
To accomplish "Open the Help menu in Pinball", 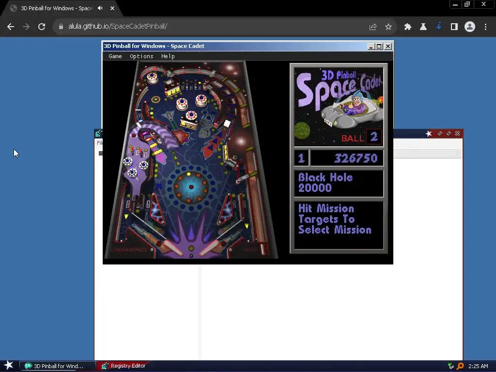I will coord(168,56).
